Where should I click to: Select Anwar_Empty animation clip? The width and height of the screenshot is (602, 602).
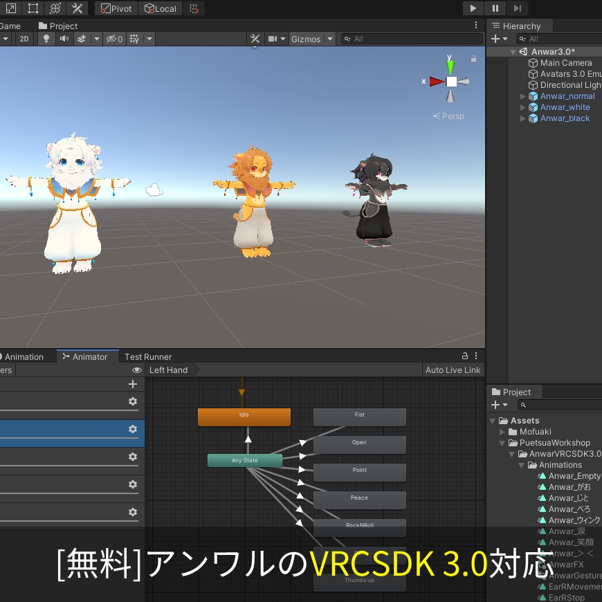[x=569, y=476]
